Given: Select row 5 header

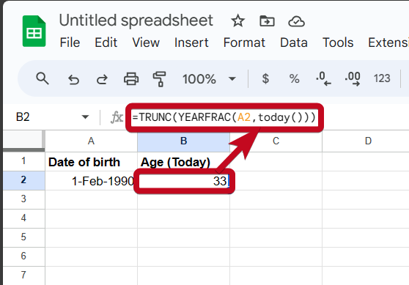Looking at the screenshot, I should click(23, 237).
